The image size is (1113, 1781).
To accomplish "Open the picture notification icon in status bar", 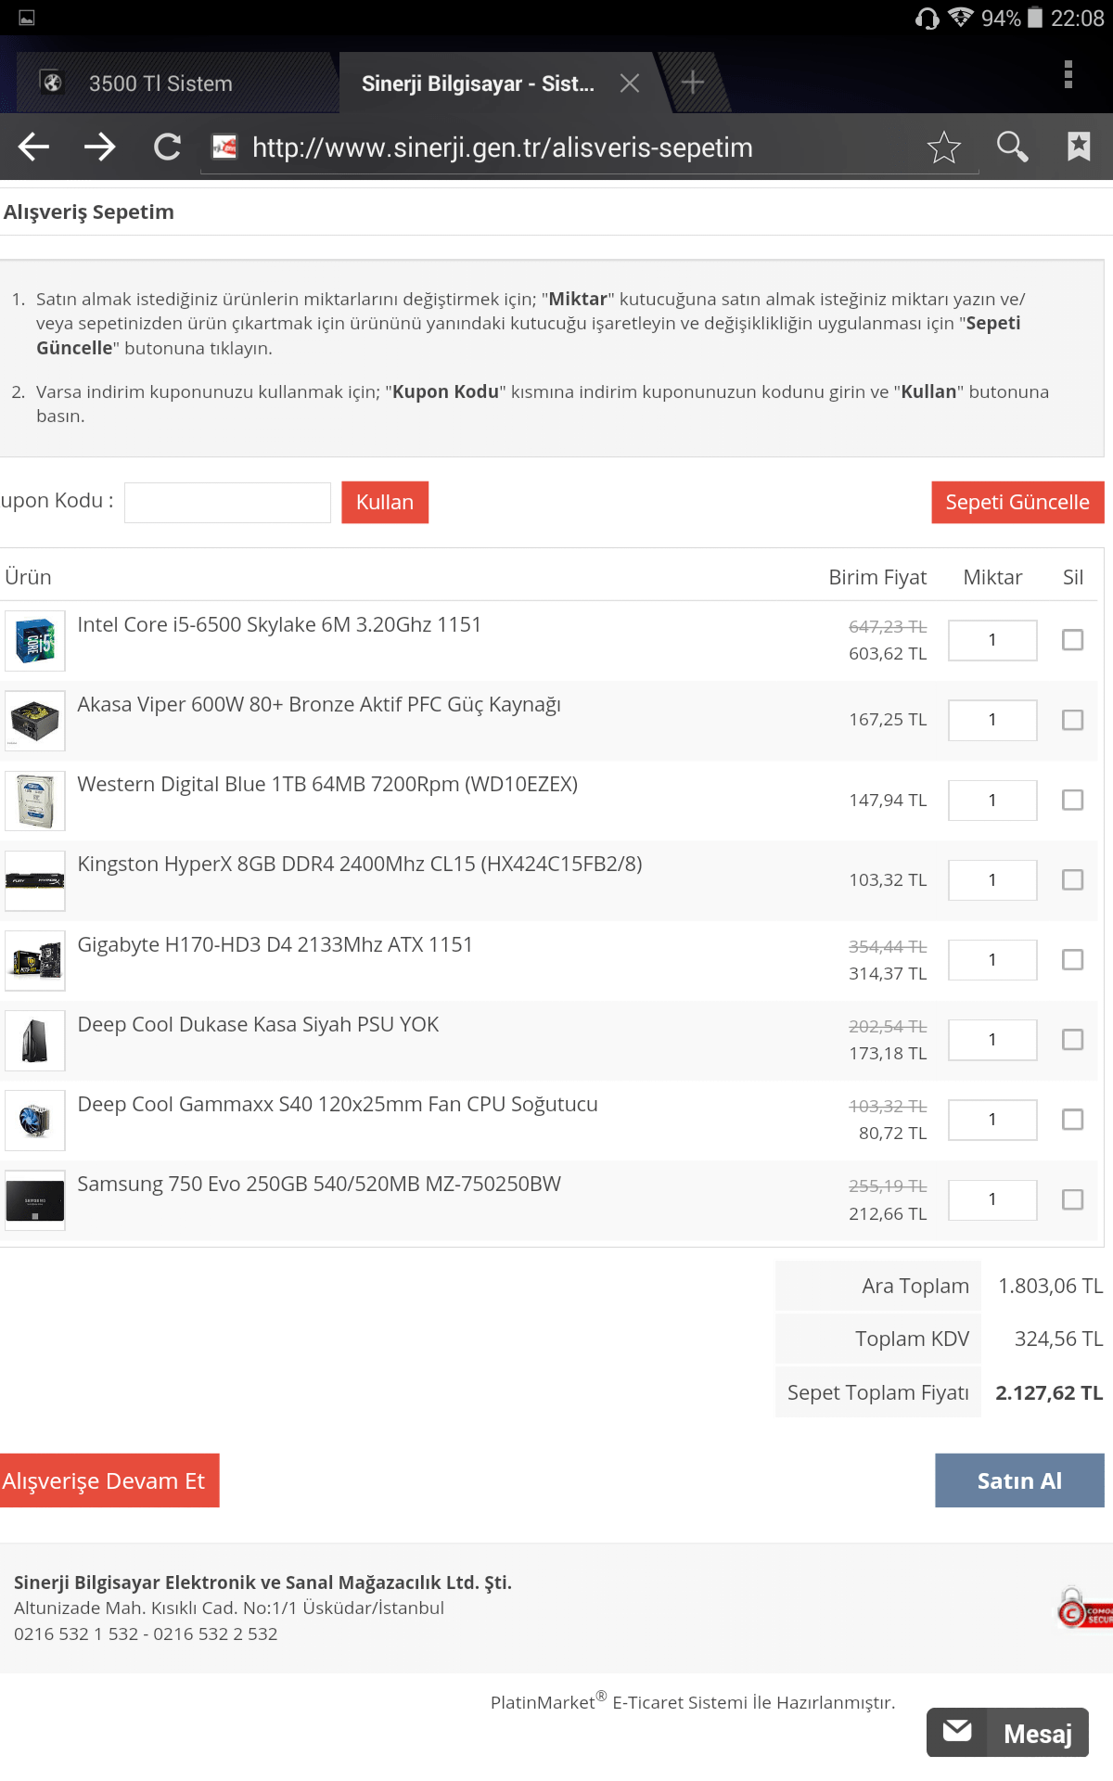I will point(27,18).
